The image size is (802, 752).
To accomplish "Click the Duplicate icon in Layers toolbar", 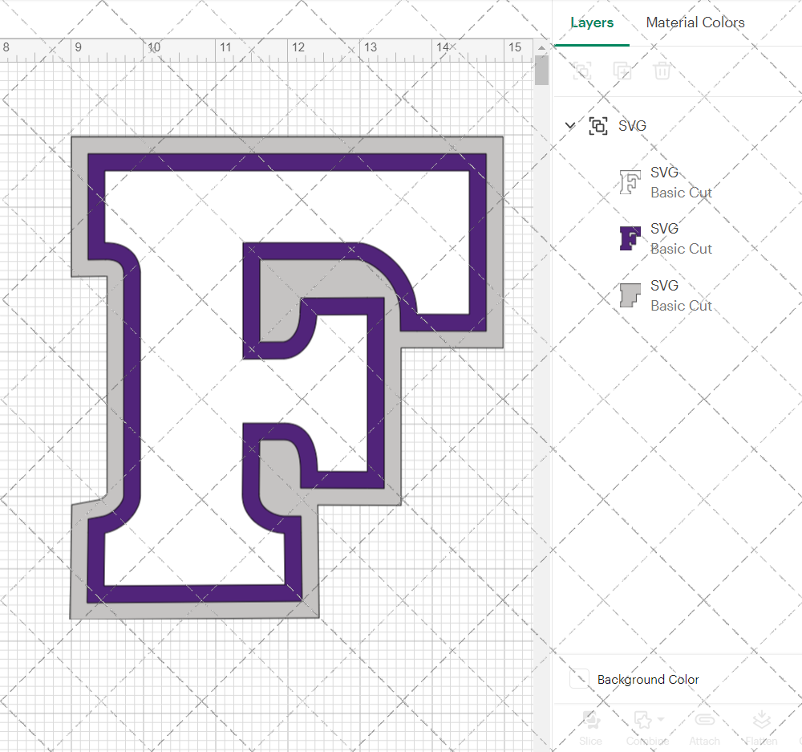I will pyautogui.click(x=622, y=71).
